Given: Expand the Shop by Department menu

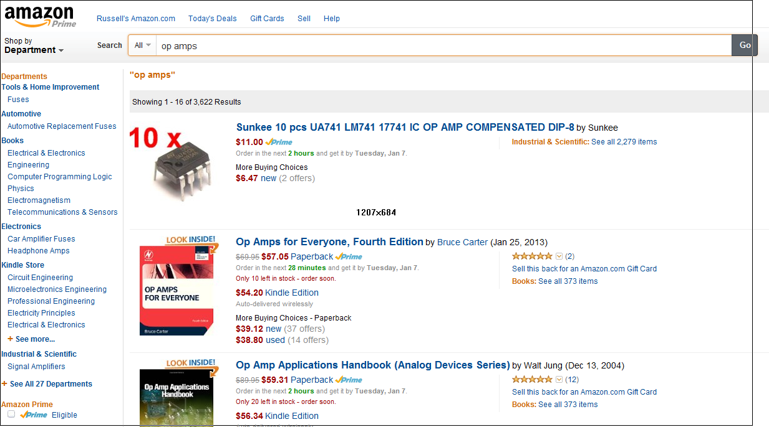Looking at the screenshot, I should click(34, 45).
